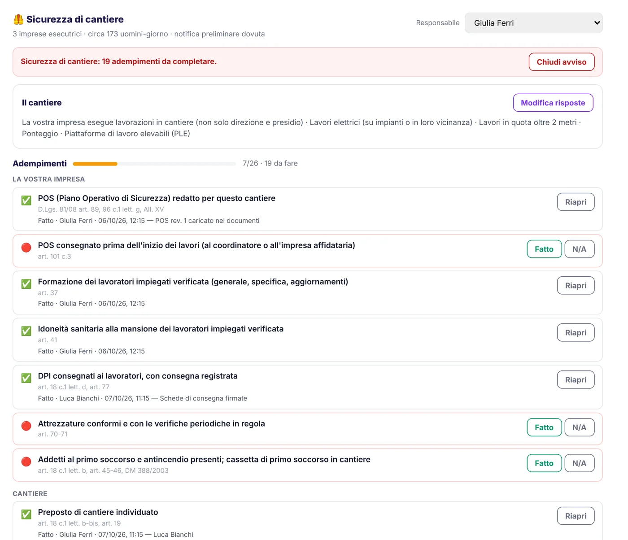Click the Il cantiere card heading
The height and width of the screenshot is (540, 628).
pyautogui.click(x=42, y=103)
